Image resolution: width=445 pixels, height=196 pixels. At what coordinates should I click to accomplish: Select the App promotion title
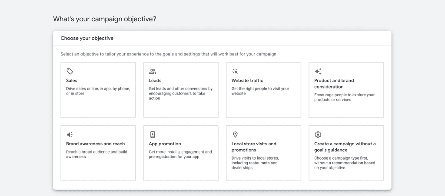click(165, 144)
